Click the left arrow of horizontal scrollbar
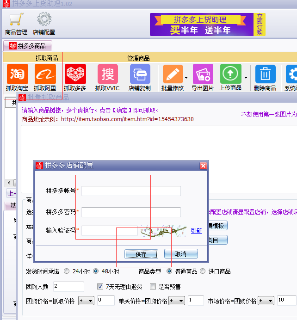 coord(9,183)
